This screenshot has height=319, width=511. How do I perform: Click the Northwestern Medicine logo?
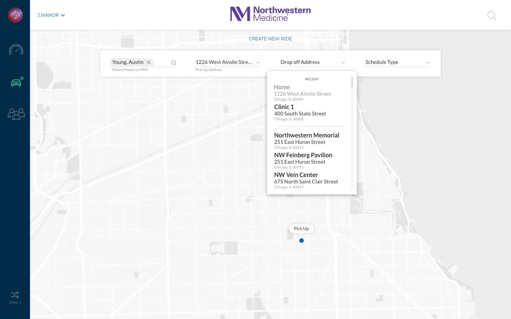point(270,14)
